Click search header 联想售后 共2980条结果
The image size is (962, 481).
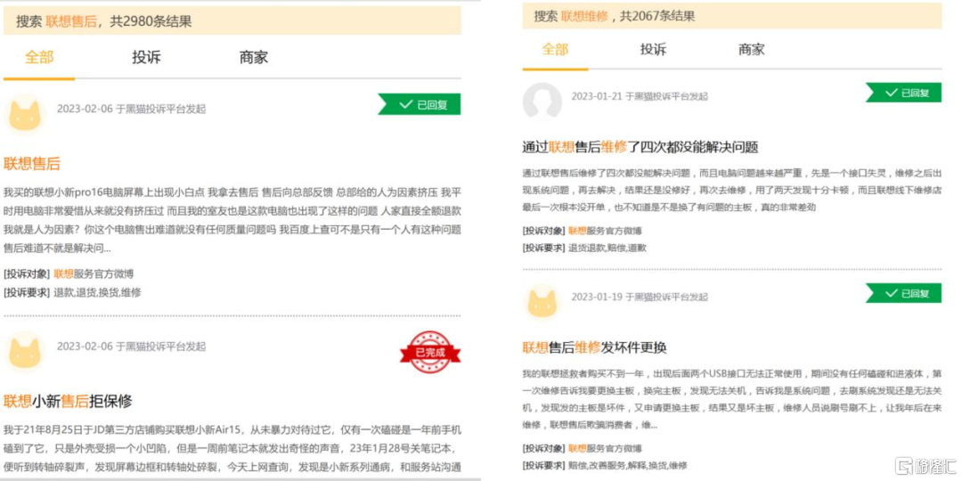tap(232, 21)
